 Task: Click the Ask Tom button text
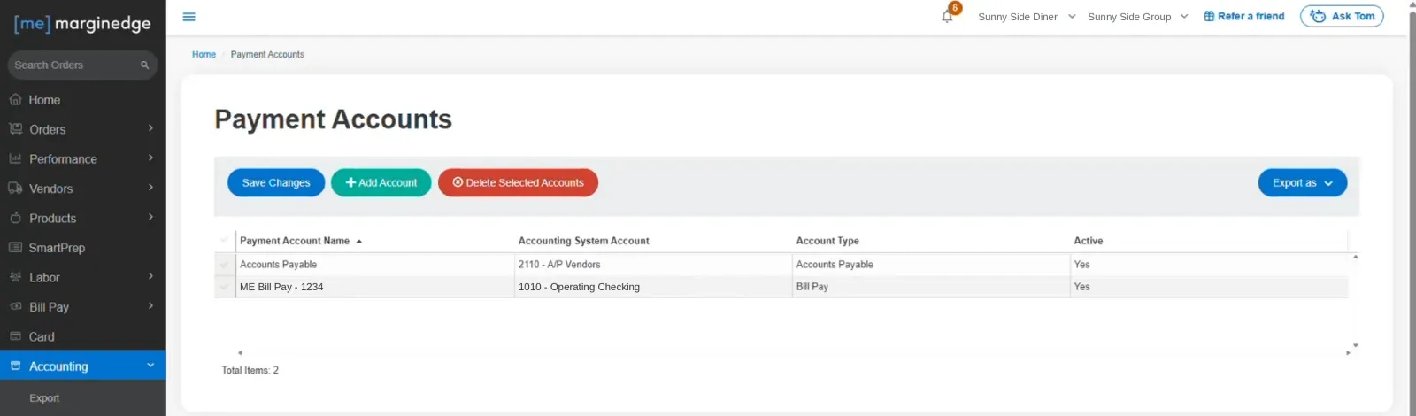[x=1353, y=16]
